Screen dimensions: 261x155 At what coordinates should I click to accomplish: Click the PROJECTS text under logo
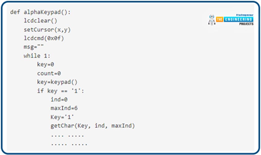coord(246,24)
